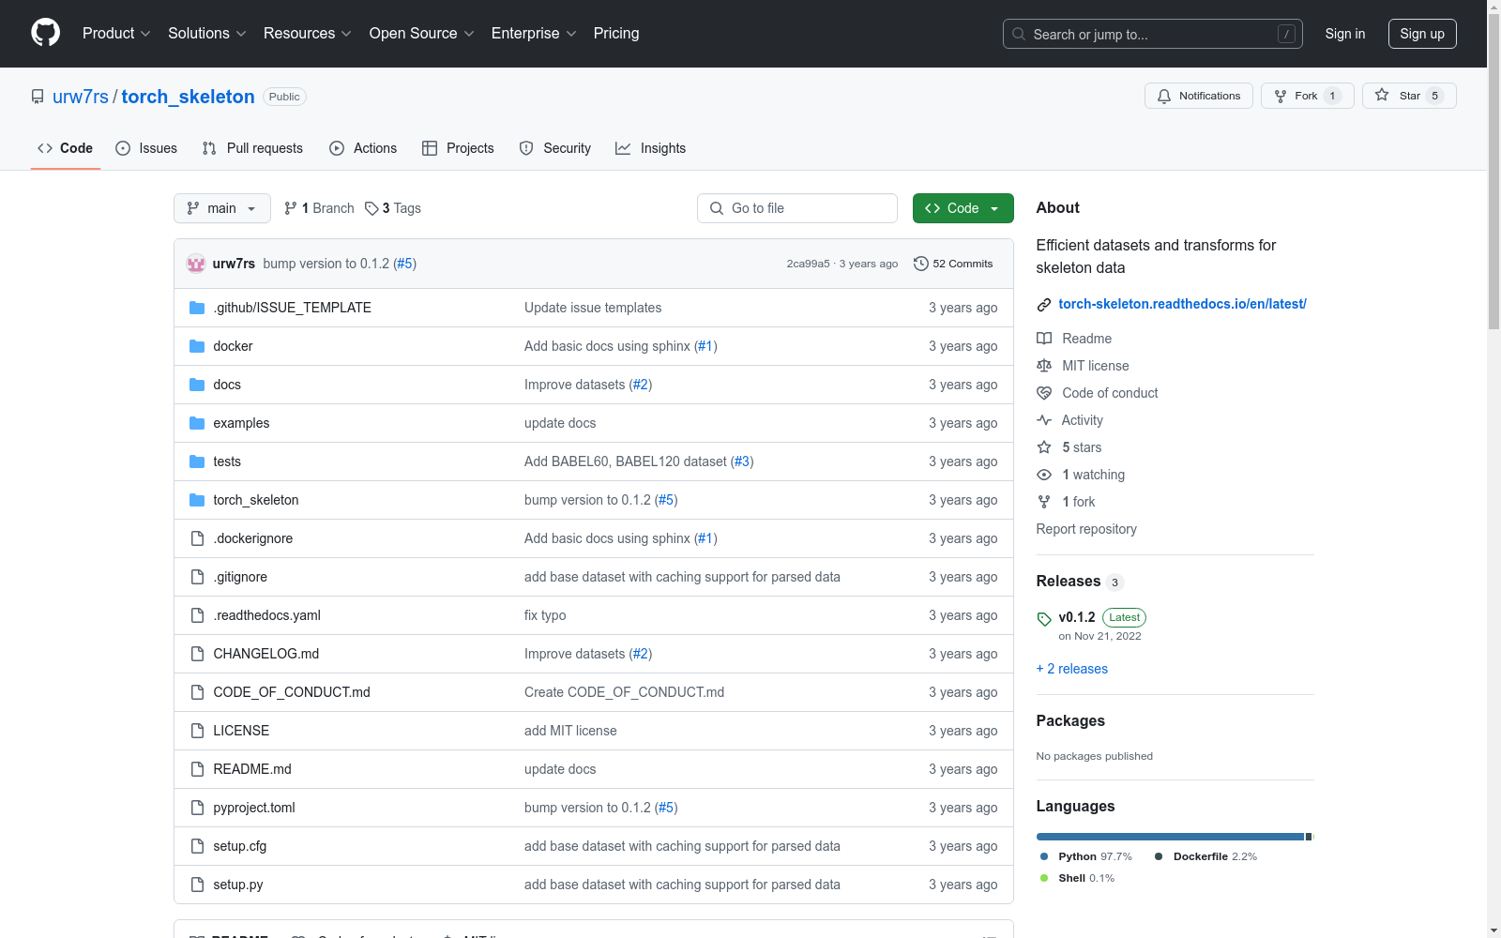The height and width of the screenshot is (938, 1501).
Task: Star the torch_skeleton repository
Action: click(x=1409, y=96)
